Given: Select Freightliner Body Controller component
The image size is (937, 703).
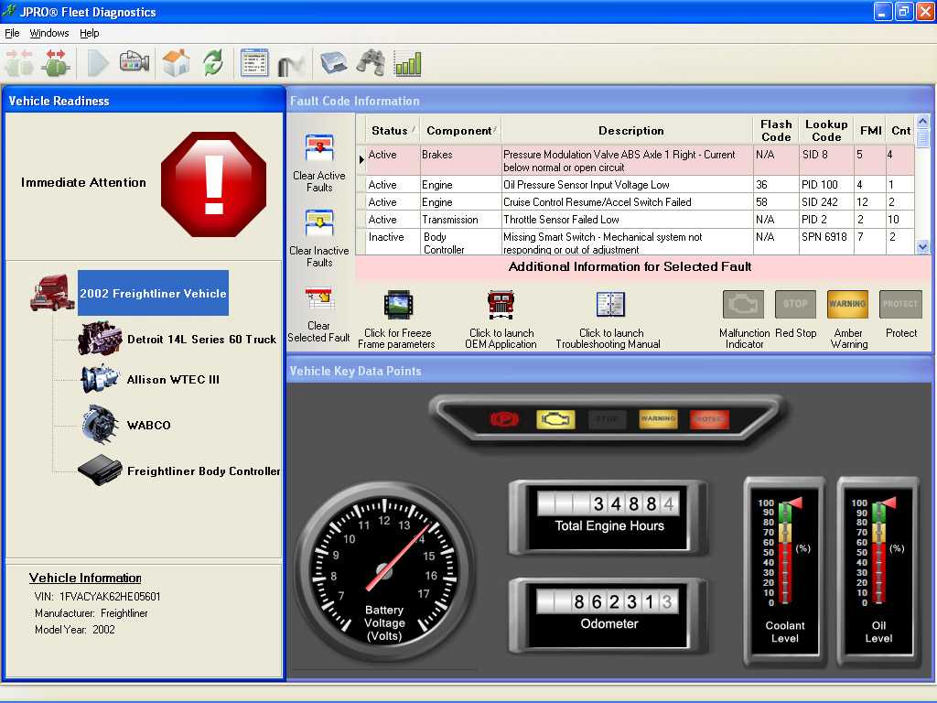Looking at the screenshot, I should 204,471.
